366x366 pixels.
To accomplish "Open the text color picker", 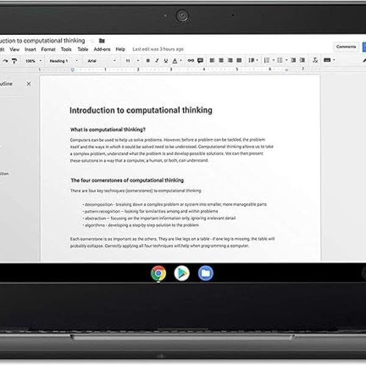I will click(x=175, y=60).
